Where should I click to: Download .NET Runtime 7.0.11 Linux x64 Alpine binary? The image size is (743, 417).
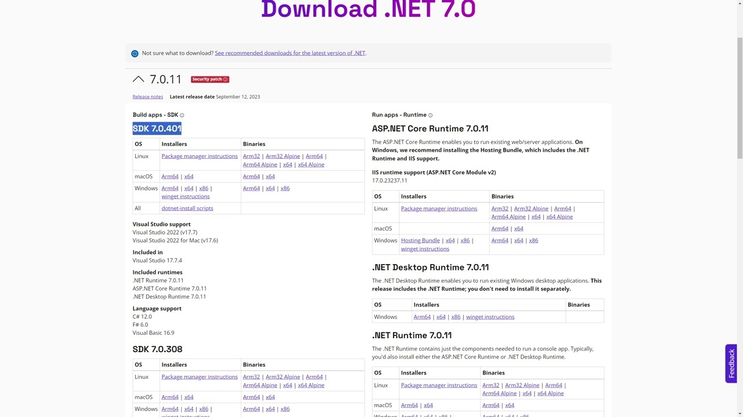point(550,393)
